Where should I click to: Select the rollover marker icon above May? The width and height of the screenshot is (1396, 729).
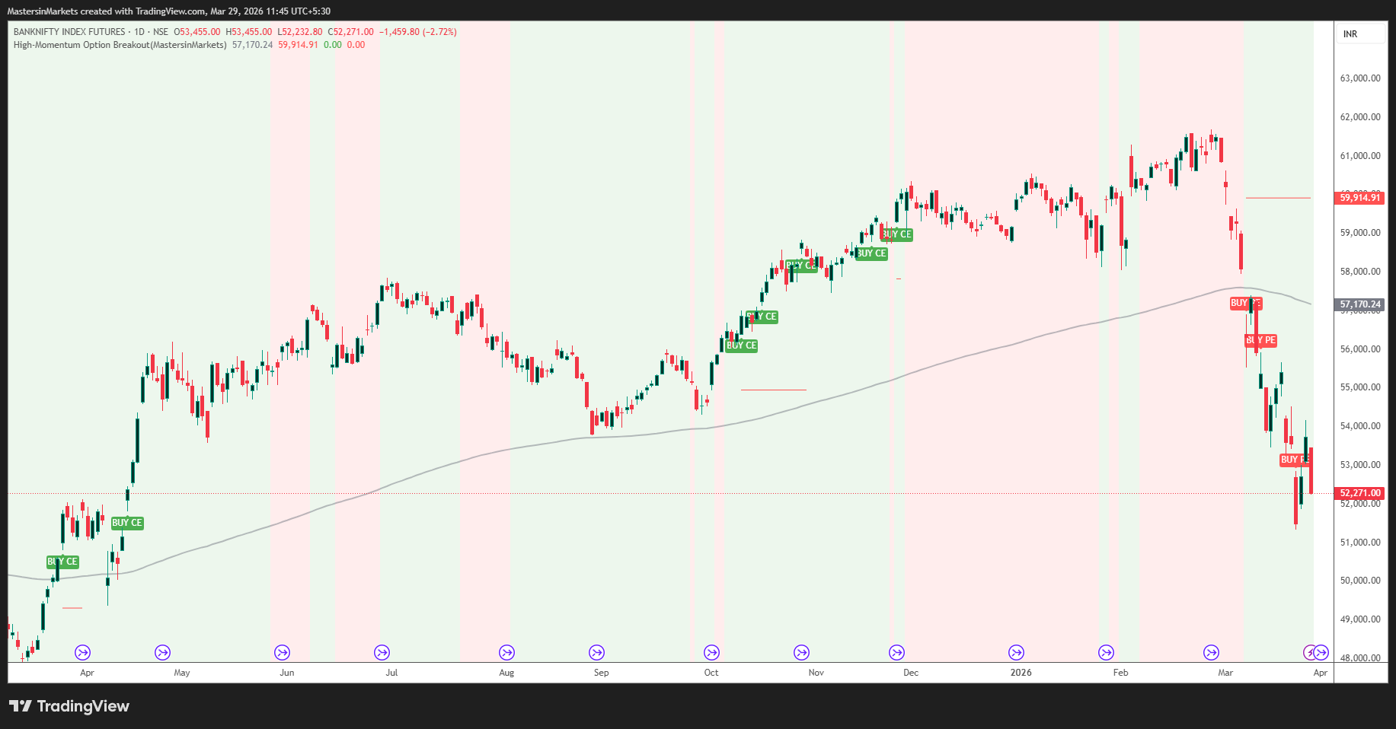tap(162, 652)
